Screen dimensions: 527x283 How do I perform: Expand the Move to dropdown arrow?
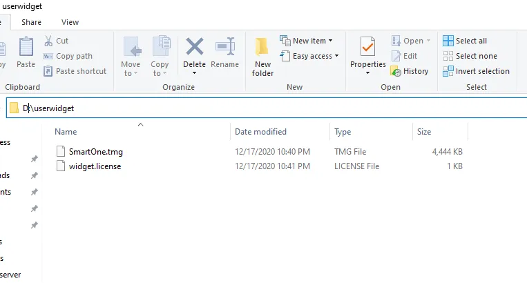(x=136, y=73)
